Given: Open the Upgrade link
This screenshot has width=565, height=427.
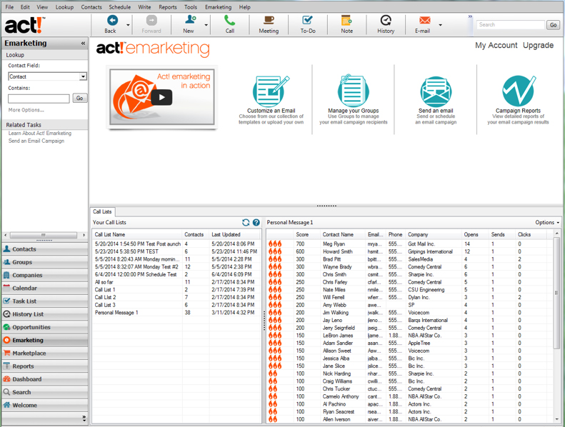Looking at the screenshot, I should point(538,46).
